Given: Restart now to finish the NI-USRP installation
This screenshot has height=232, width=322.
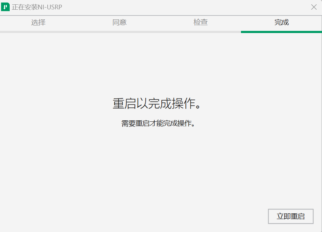Looking at the screenshot, I should click(290, 216).
